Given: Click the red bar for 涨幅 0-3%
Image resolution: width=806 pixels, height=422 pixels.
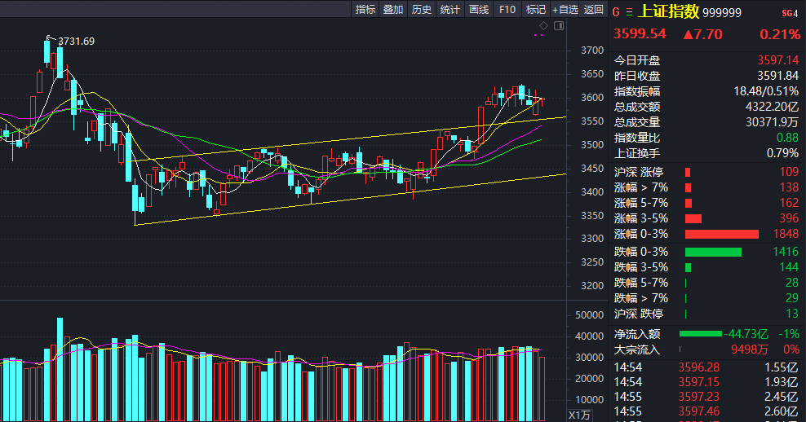Looking at the screenshot, I should coord(722,234).
